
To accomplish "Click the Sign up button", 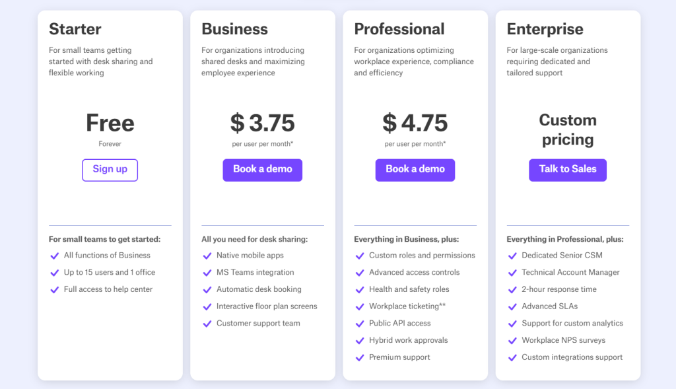I will [110, 170].
